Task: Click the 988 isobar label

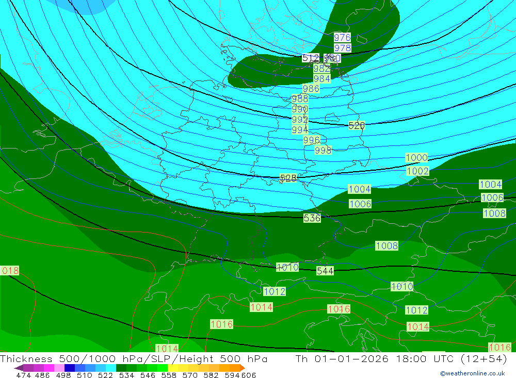Action: [300, 98]
